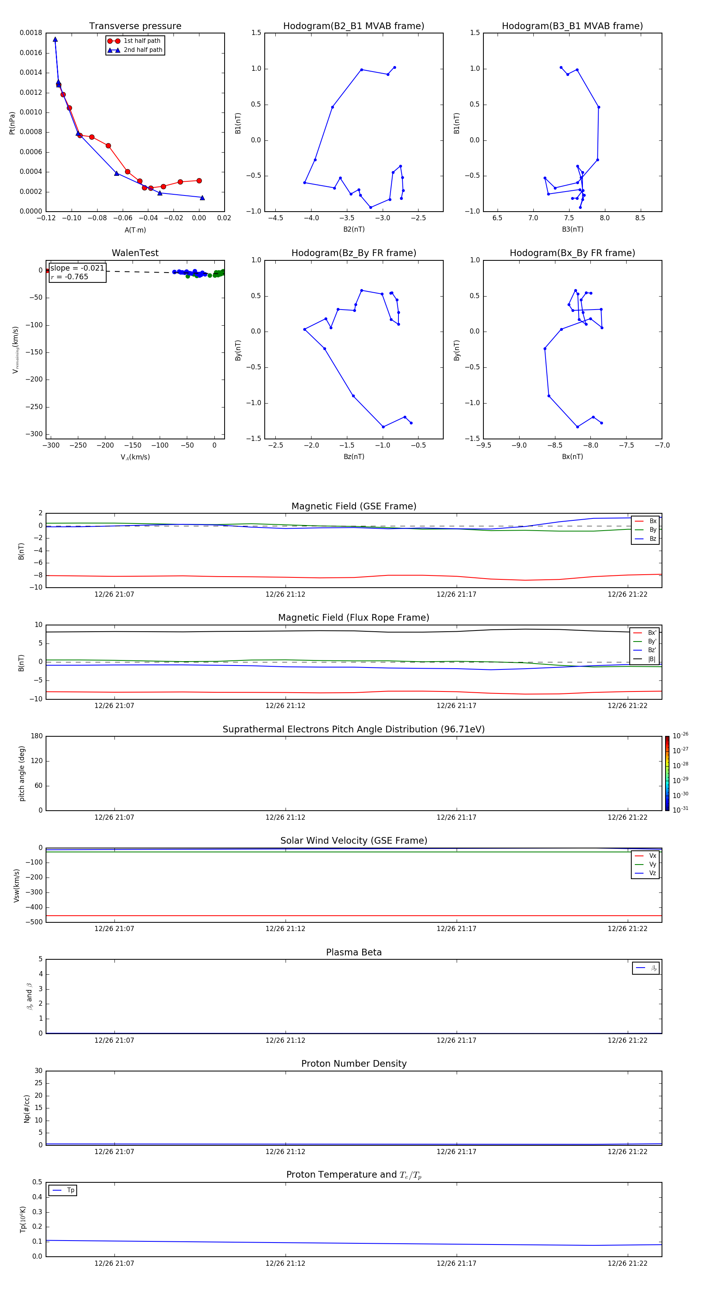Click the "Magnetic Field (Flux Rope Frame)" title
This screenshot has width=708, height=1298.
coord(354,618)
